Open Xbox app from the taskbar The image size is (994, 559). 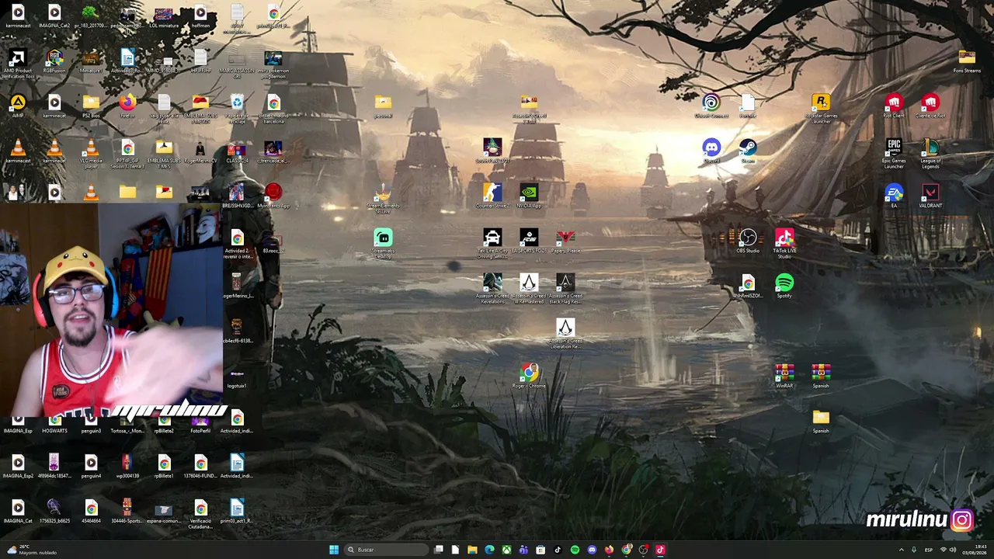[506, 550]
